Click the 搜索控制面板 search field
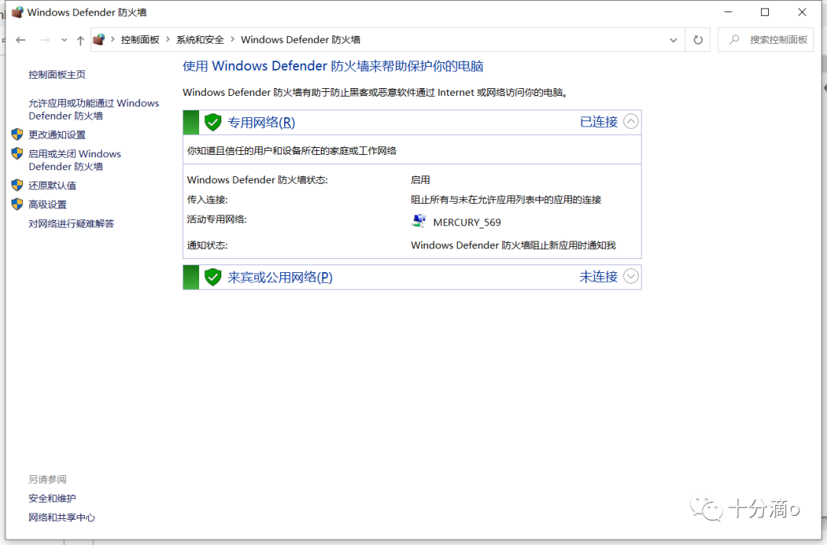The width and height of the screenshot is (827, 545). point(766,40)
